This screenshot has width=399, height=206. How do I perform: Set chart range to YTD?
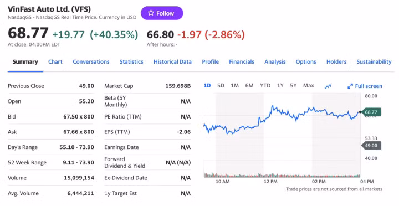[x=265, y=86]
